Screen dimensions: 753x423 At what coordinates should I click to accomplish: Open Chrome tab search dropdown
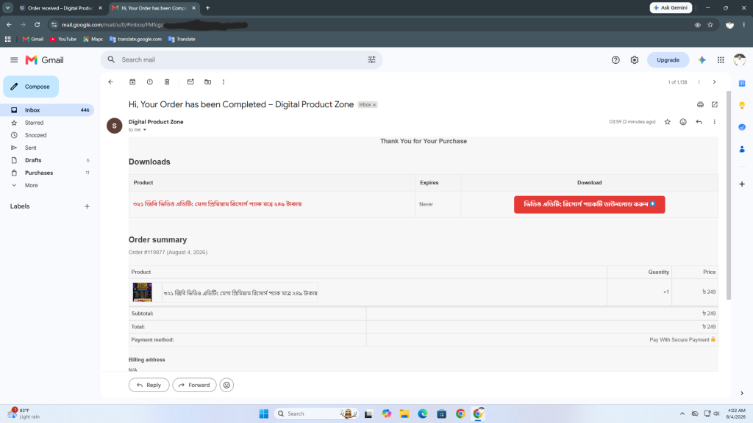[x=7, y=7]
